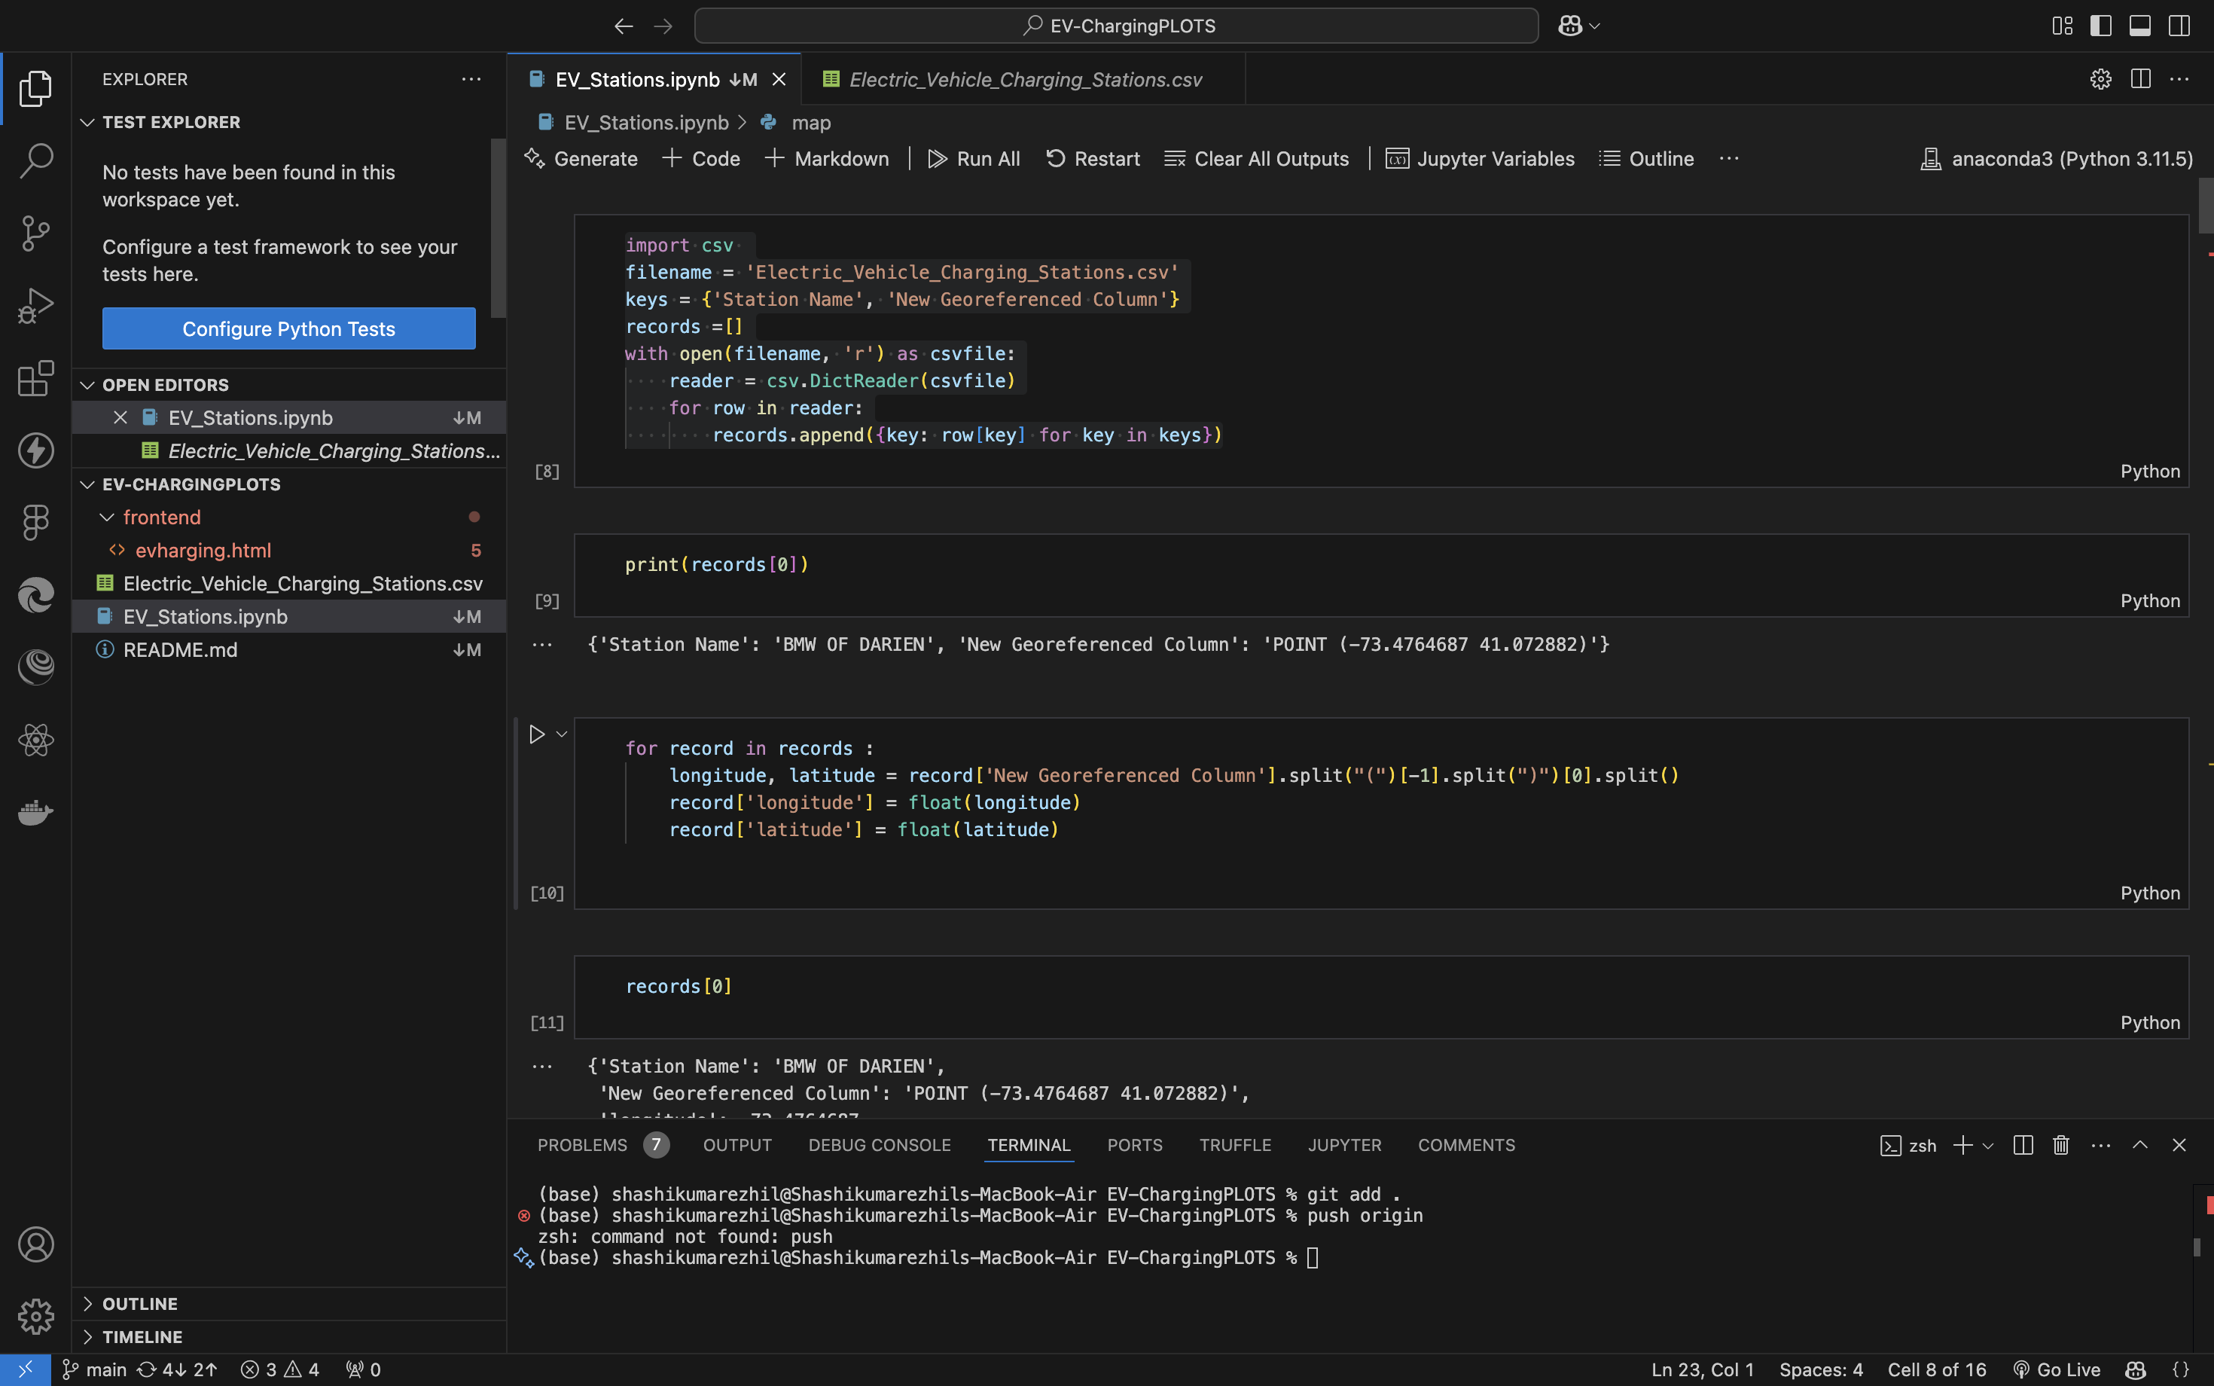
Task: Toggle primary side bar visibility
Action: (x=2101, y=26)
